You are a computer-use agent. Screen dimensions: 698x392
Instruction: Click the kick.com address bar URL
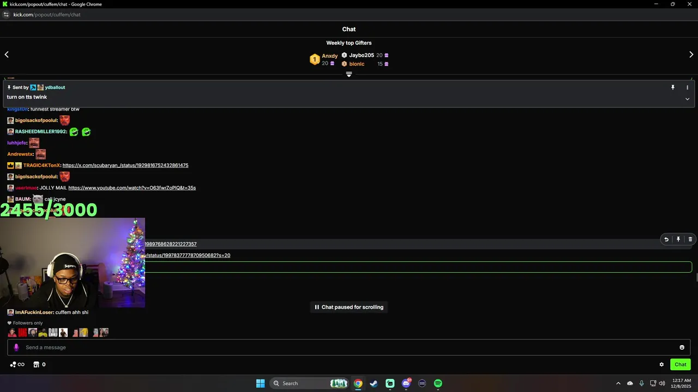(47, 15)
